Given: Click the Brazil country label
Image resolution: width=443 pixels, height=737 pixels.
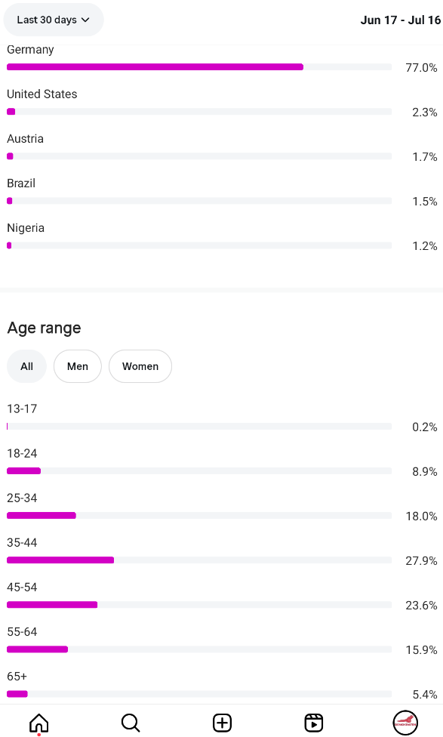Looking at the screenshot, I should click(x=21, y=183).
